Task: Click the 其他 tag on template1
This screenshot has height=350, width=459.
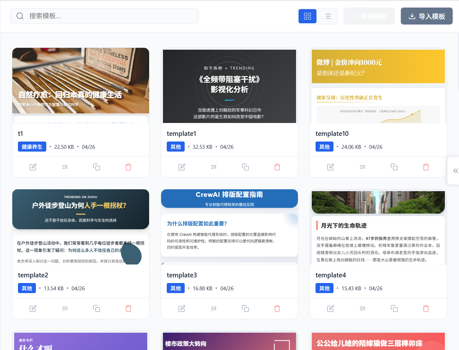Action: [x=176, y=147]
